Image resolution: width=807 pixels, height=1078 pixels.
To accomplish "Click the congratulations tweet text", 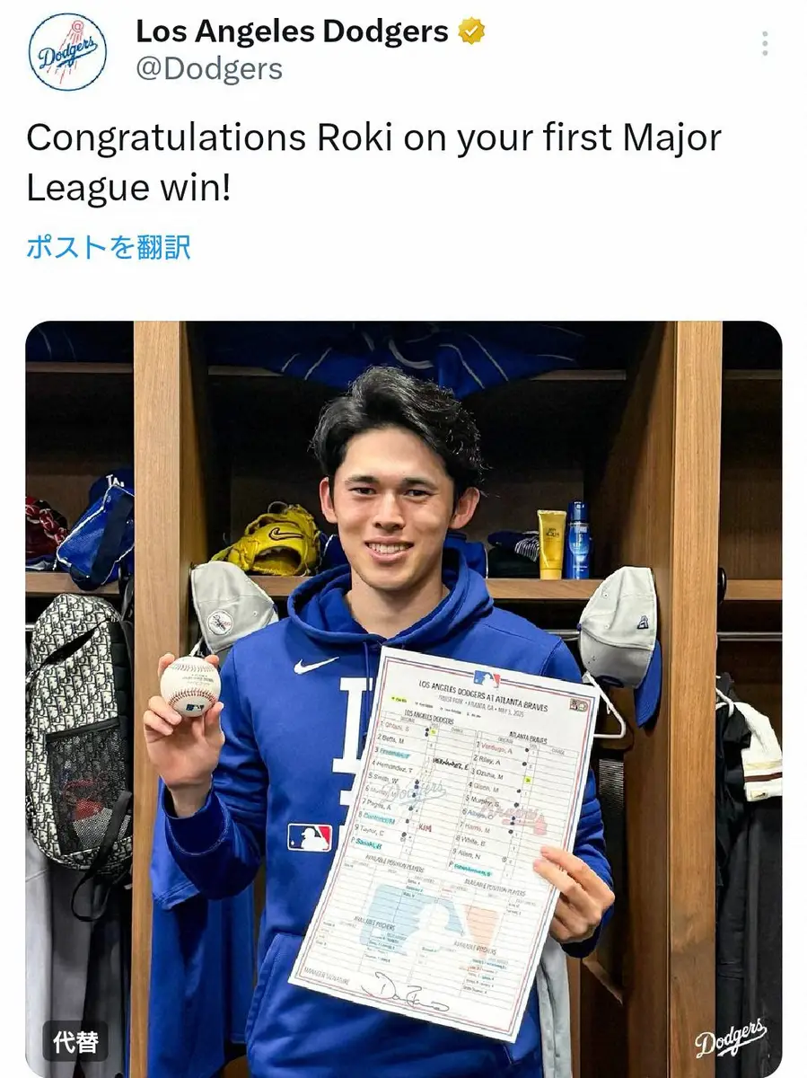I will (373, 162).
